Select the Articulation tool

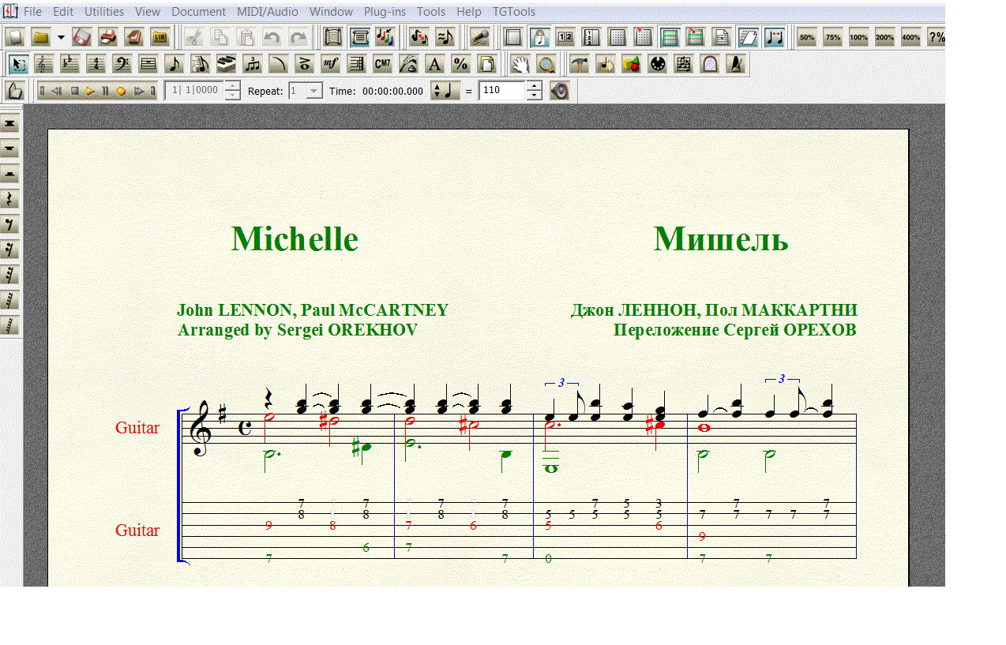(x=303, y=64)
